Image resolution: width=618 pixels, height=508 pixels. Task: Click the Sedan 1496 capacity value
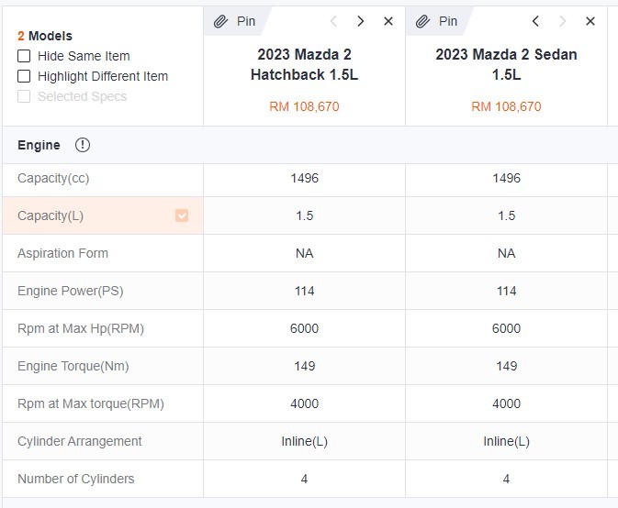tap(506, 178)
